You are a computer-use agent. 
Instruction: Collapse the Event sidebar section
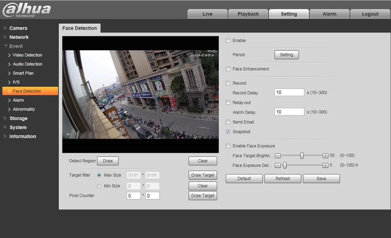(16, 46)
